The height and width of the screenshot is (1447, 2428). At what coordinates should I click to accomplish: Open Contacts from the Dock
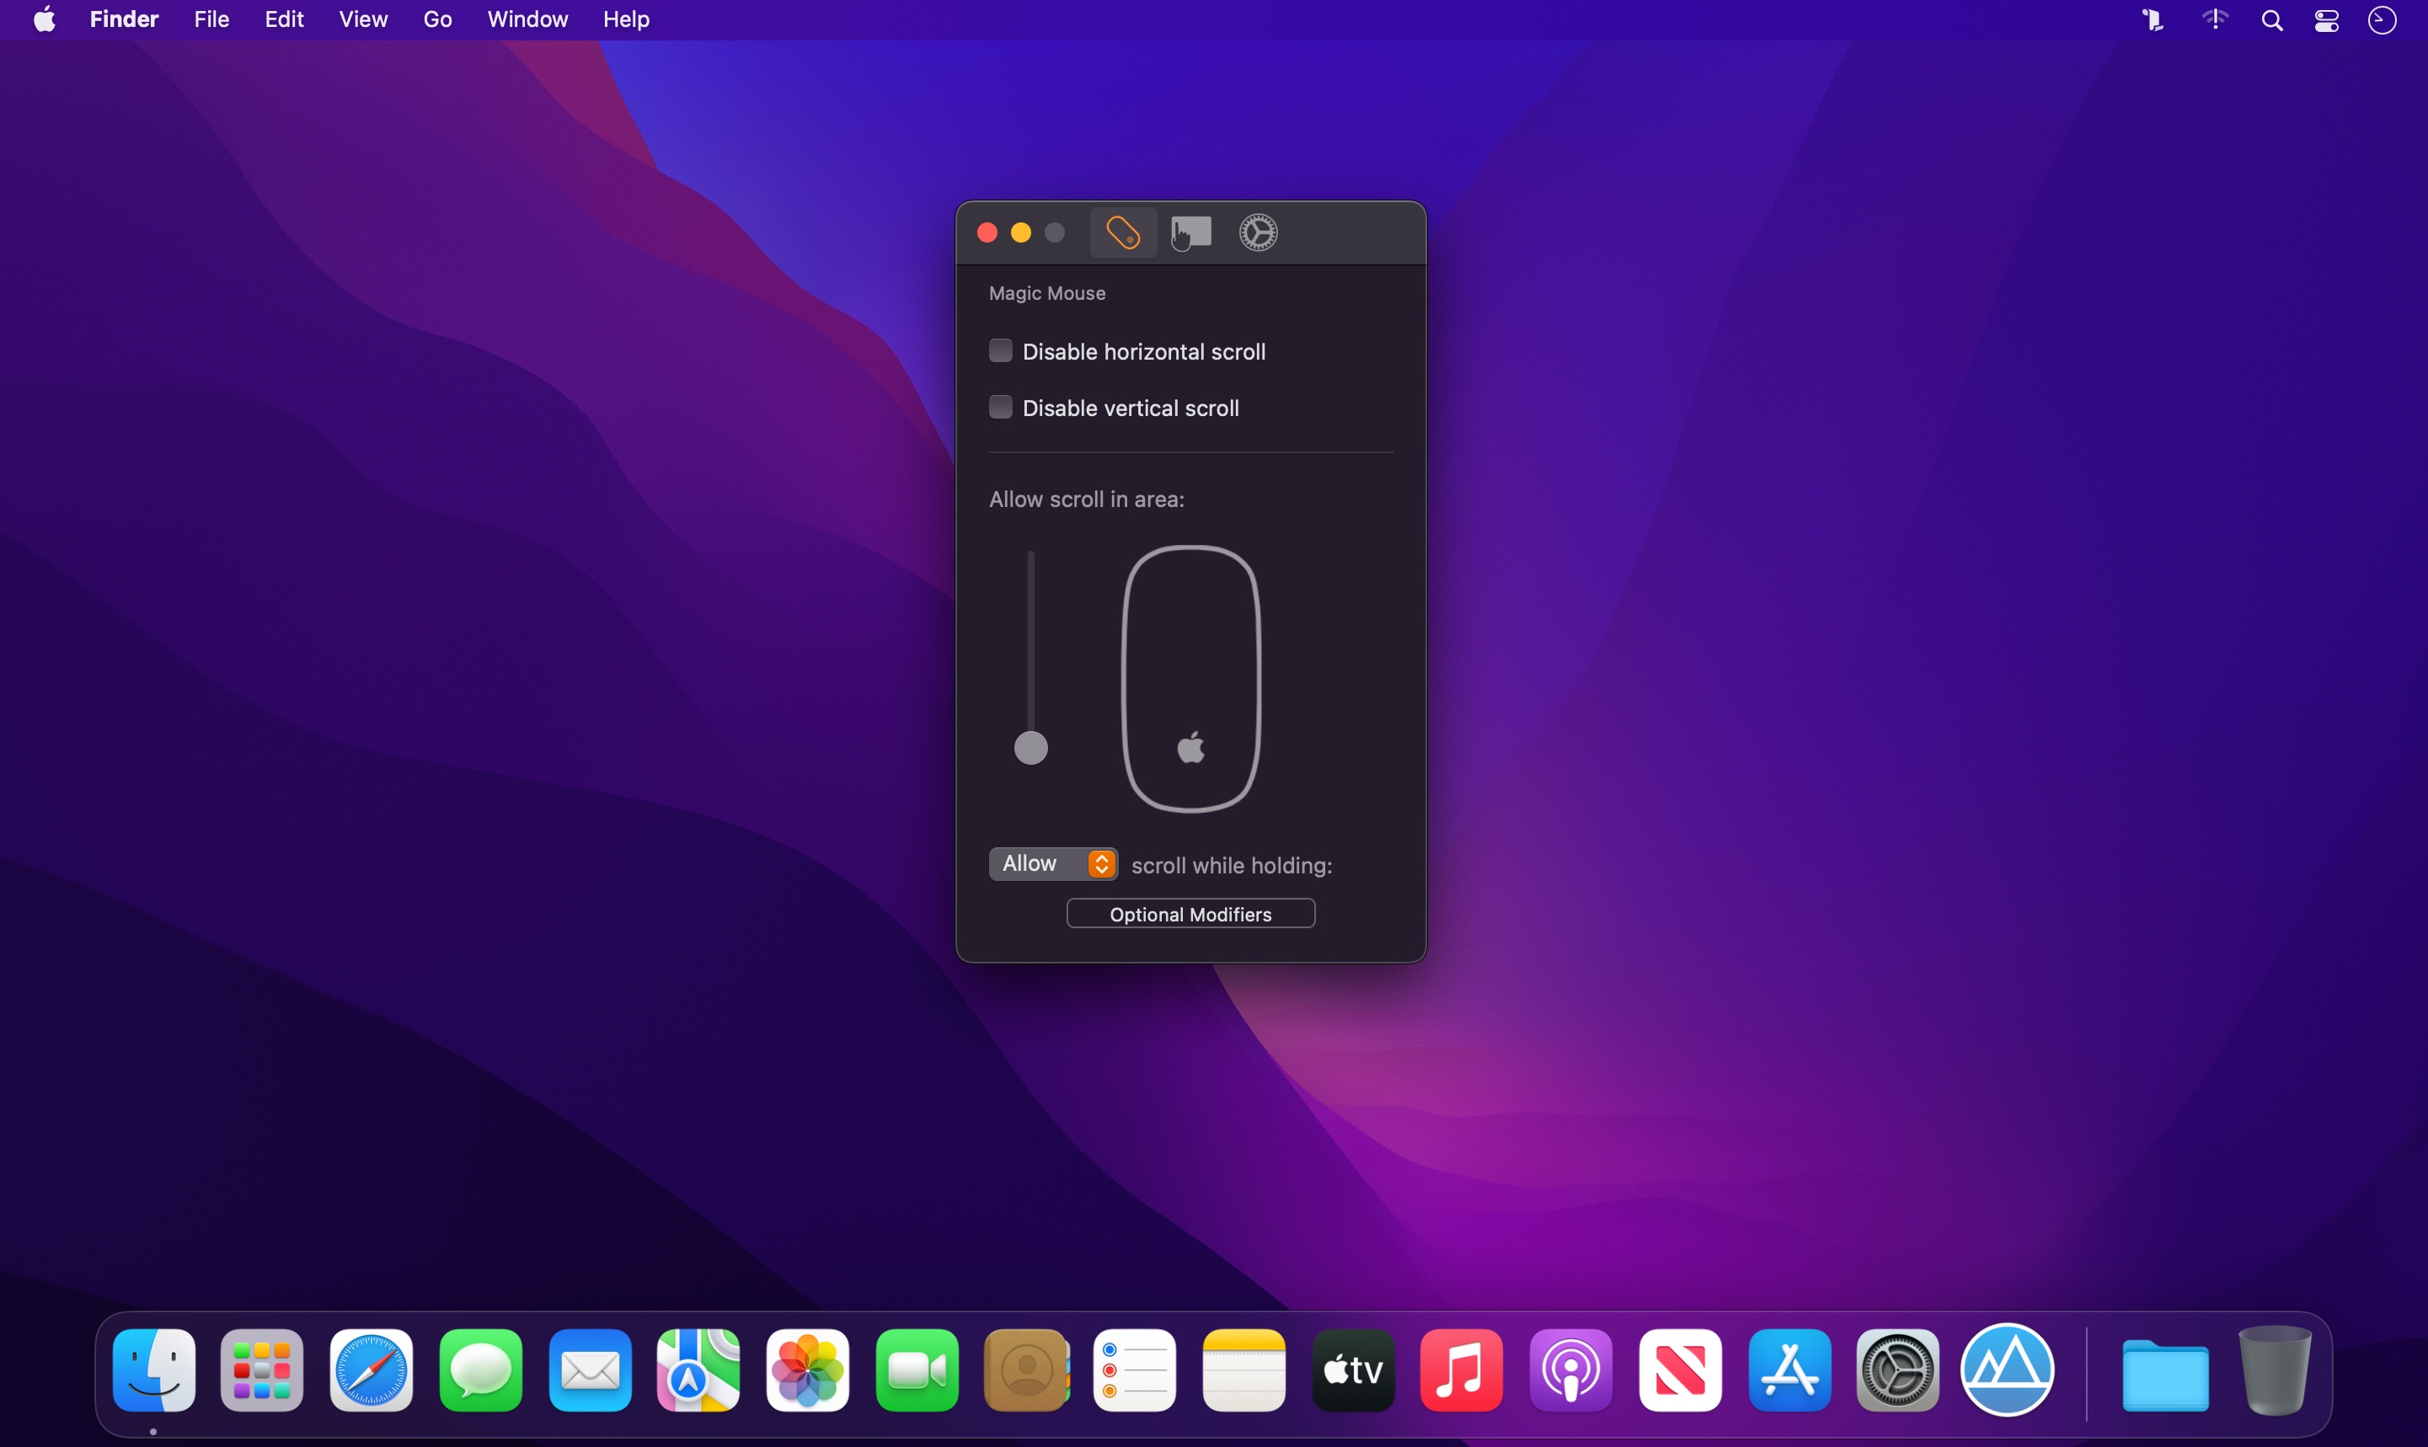pyautogui.click(x=1026, y=1370)
